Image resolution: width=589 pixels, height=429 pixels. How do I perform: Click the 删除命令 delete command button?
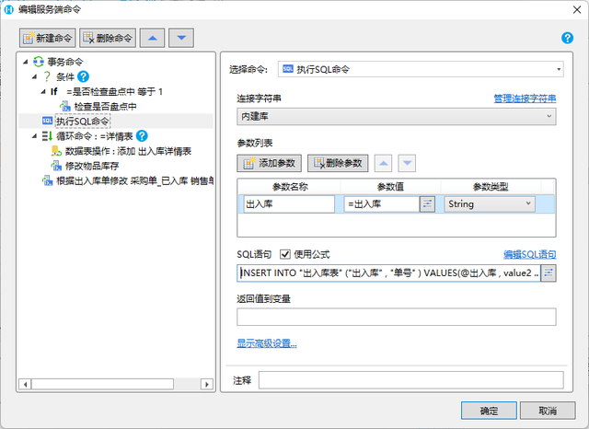pos(108,38)
